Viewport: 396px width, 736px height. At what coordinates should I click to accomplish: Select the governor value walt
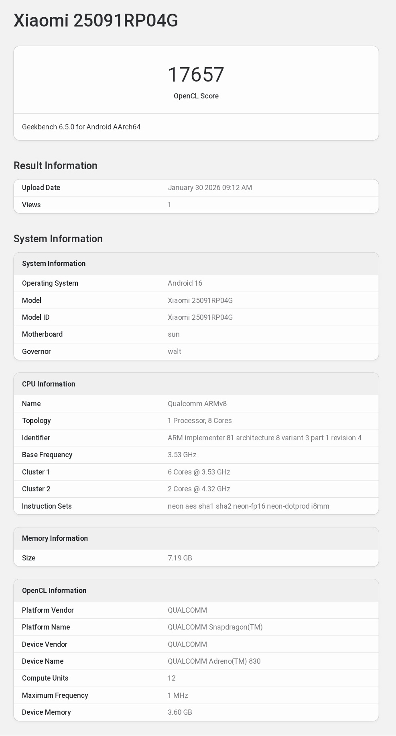(175, 352)
